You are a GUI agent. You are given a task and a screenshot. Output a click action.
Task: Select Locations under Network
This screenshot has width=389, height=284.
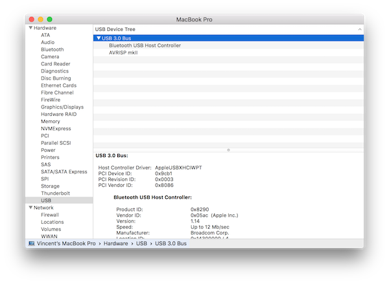click(53, 222)
